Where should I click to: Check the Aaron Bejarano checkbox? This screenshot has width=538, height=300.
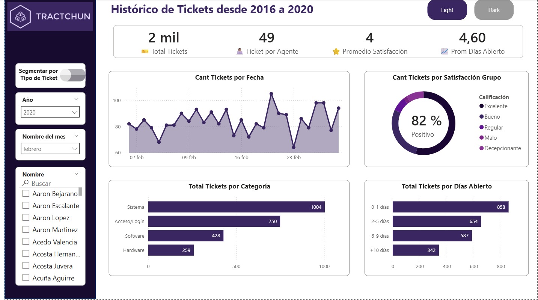[x=26, y=194]
